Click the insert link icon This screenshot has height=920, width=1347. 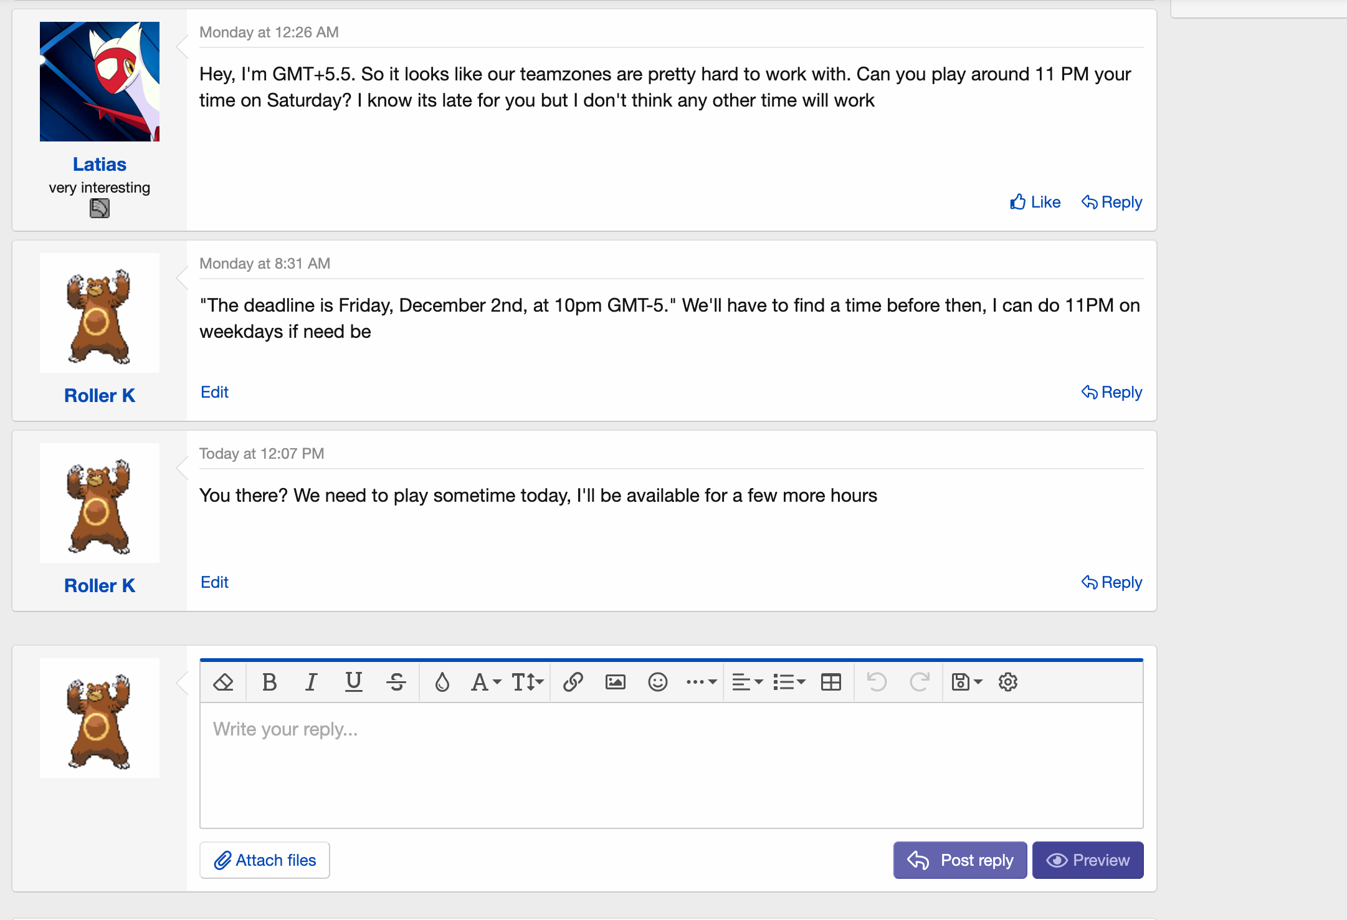pos(573,682)
